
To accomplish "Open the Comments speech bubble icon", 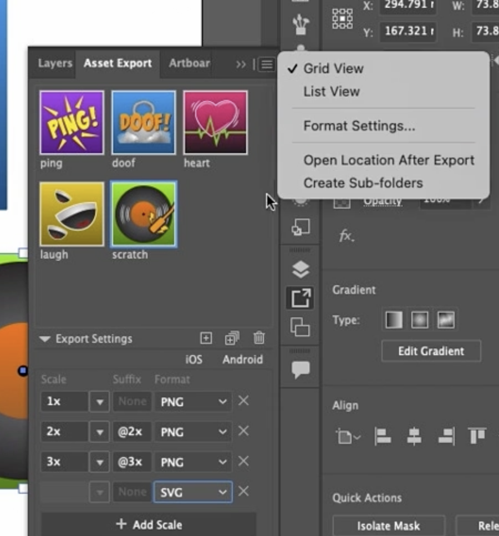I will [301, 370].
